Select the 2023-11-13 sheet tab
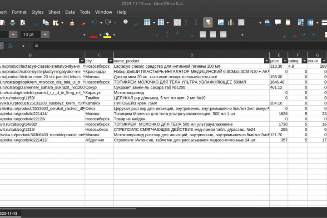The height and width of the screenshot is (218, 327). click(9, 213)
